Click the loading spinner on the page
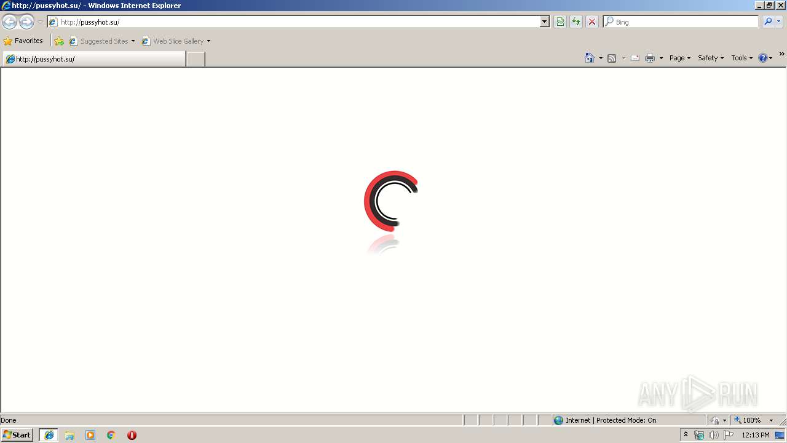Viewport: 787px width, 443px height. click(x=390, y=201)
